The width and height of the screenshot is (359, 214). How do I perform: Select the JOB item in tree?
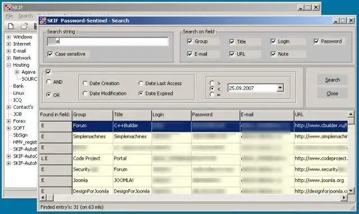coord(17,114)
